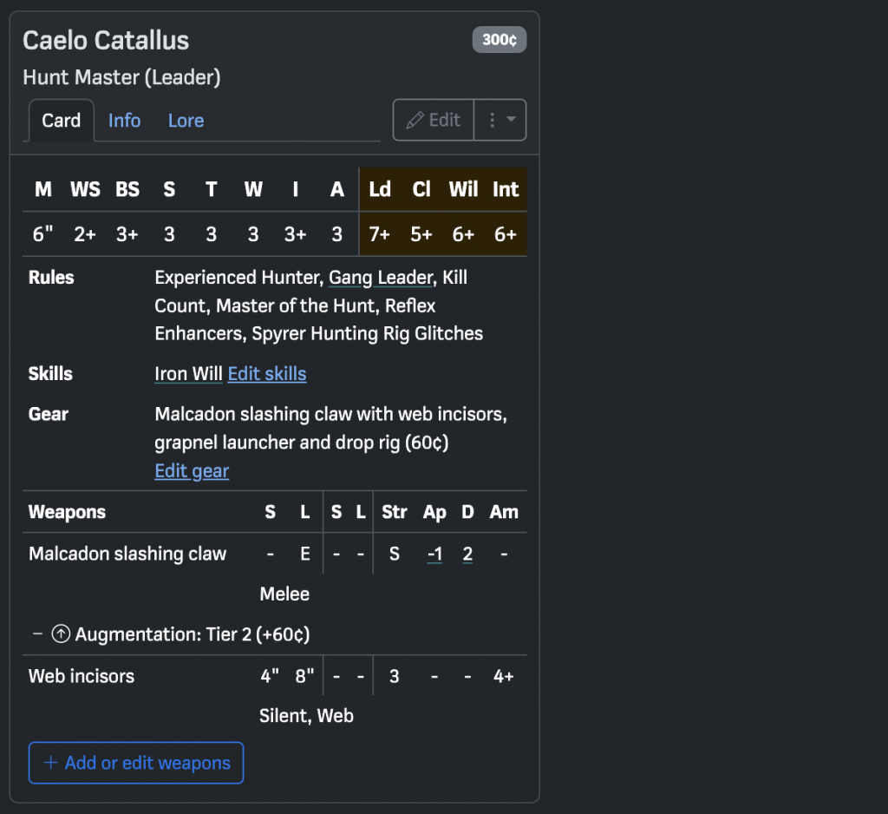Click the Ld stat header cell

point(380,189)
